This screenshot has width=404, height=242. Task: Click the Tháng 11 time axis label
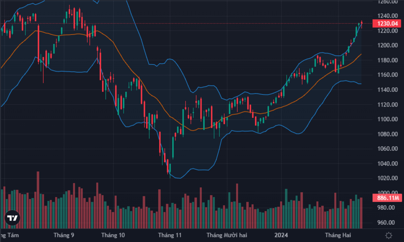(x=170, y=235)
